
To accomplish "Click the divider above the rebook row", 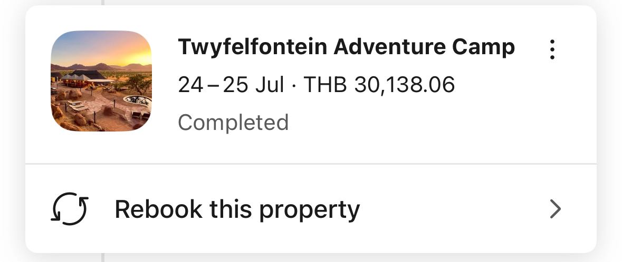I will click(x=311, y=164).
